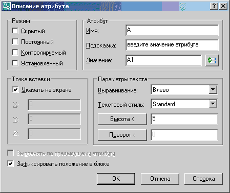Click the Отмена button

tap(160, 179)
